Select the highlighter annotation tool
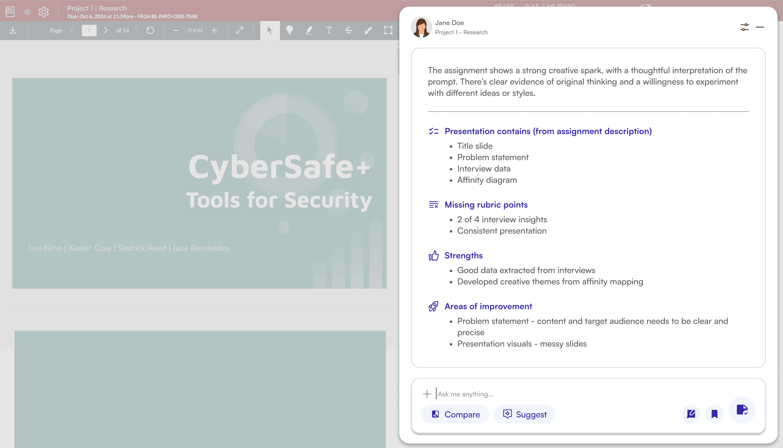 (x=309, y=30)
